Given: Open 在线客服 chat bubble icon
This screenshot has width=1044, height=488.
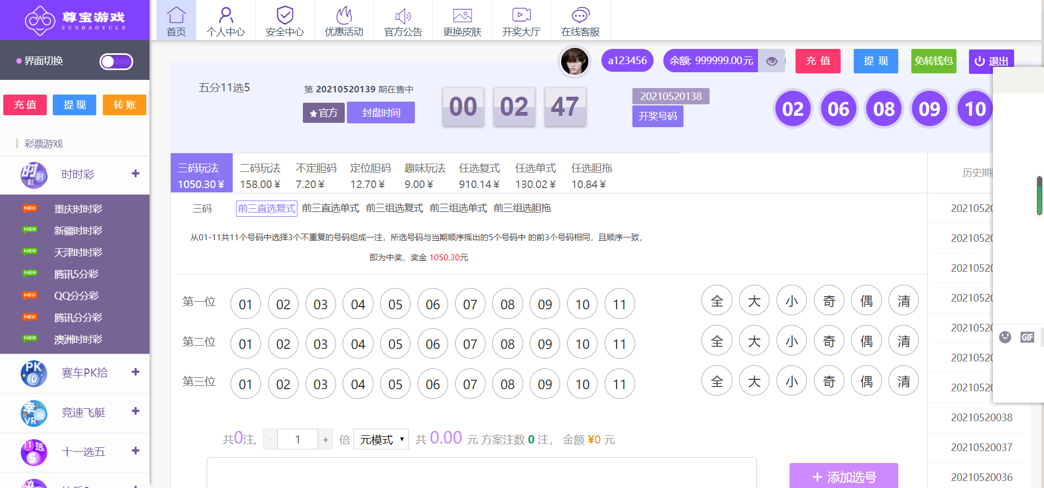Looking at the screenshot, I should pos(580,15).
